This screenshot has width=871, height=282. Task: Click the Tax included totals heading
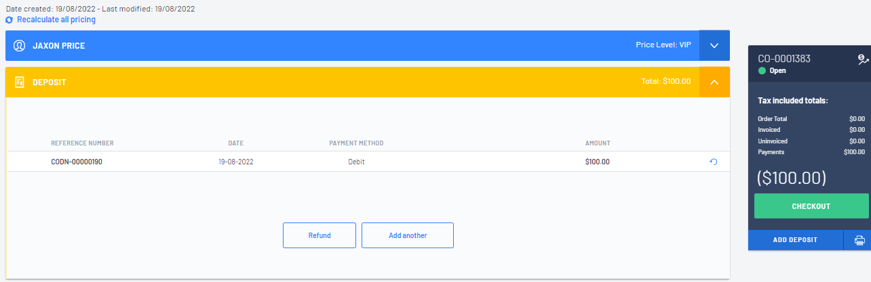coord(793,101)
